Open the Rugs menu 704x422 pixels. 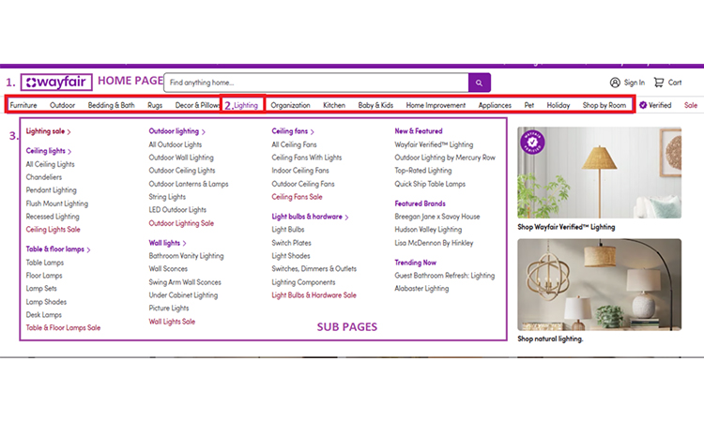coord(155,105)
